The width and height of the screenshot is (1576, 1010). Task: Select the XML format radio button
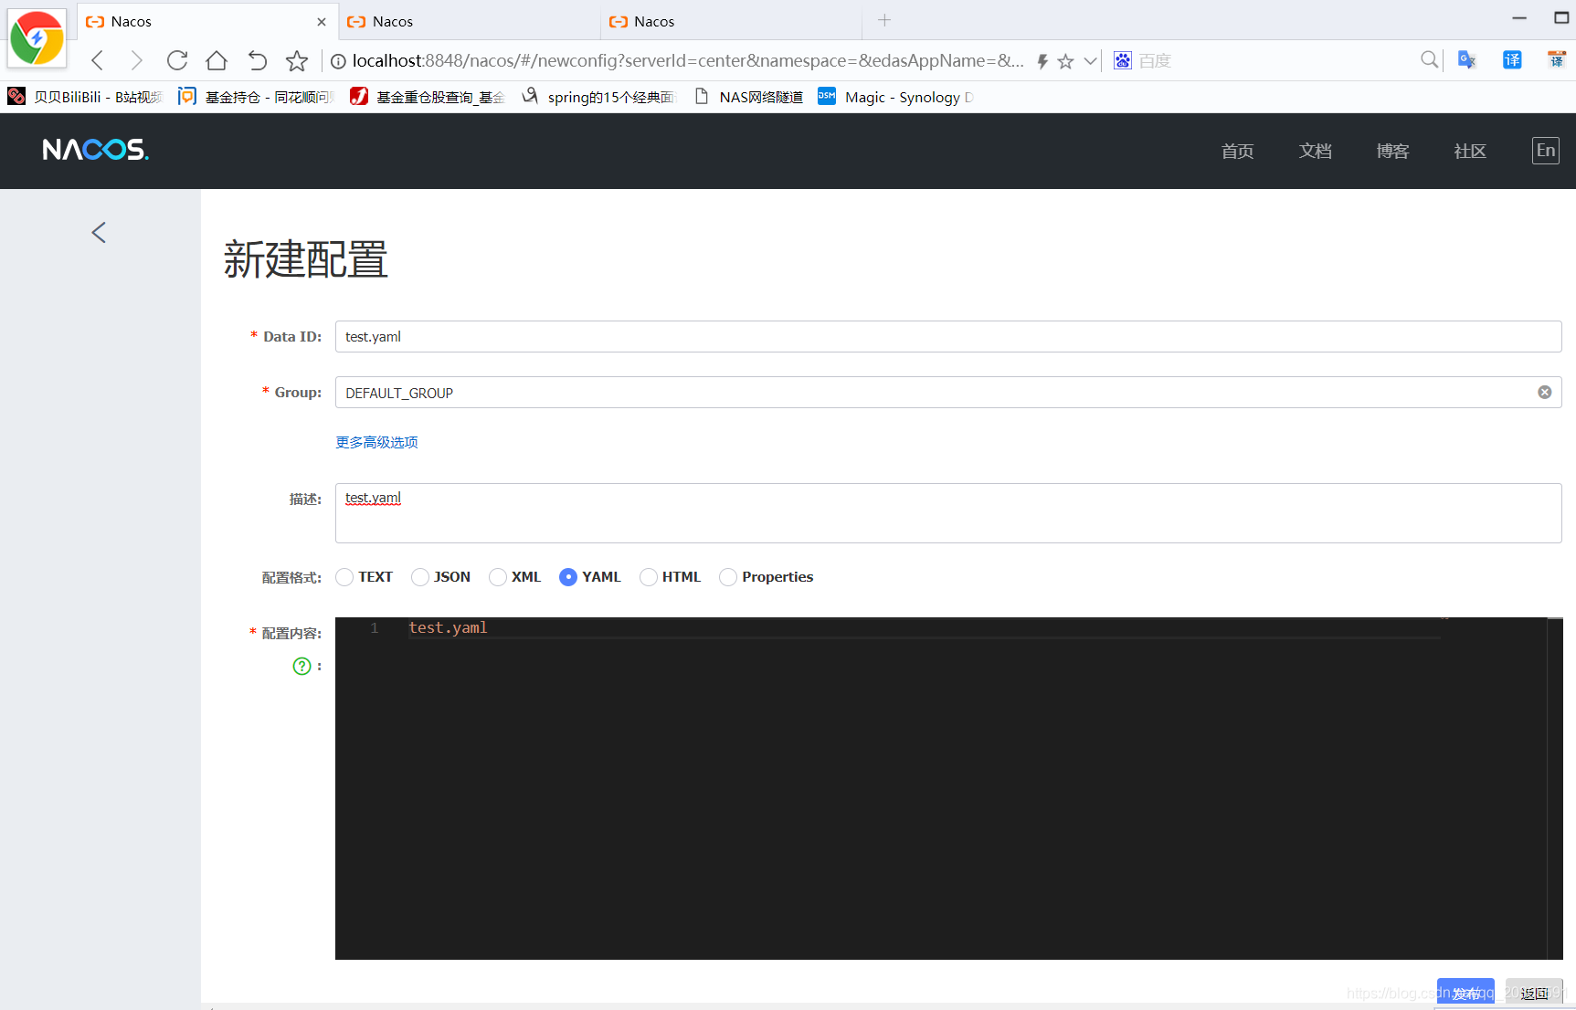498,577
